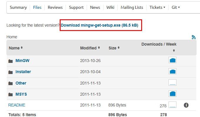Viewport: 200px width, 117px height.
Task: Open the Installer folder link
Action: point(23,72)
